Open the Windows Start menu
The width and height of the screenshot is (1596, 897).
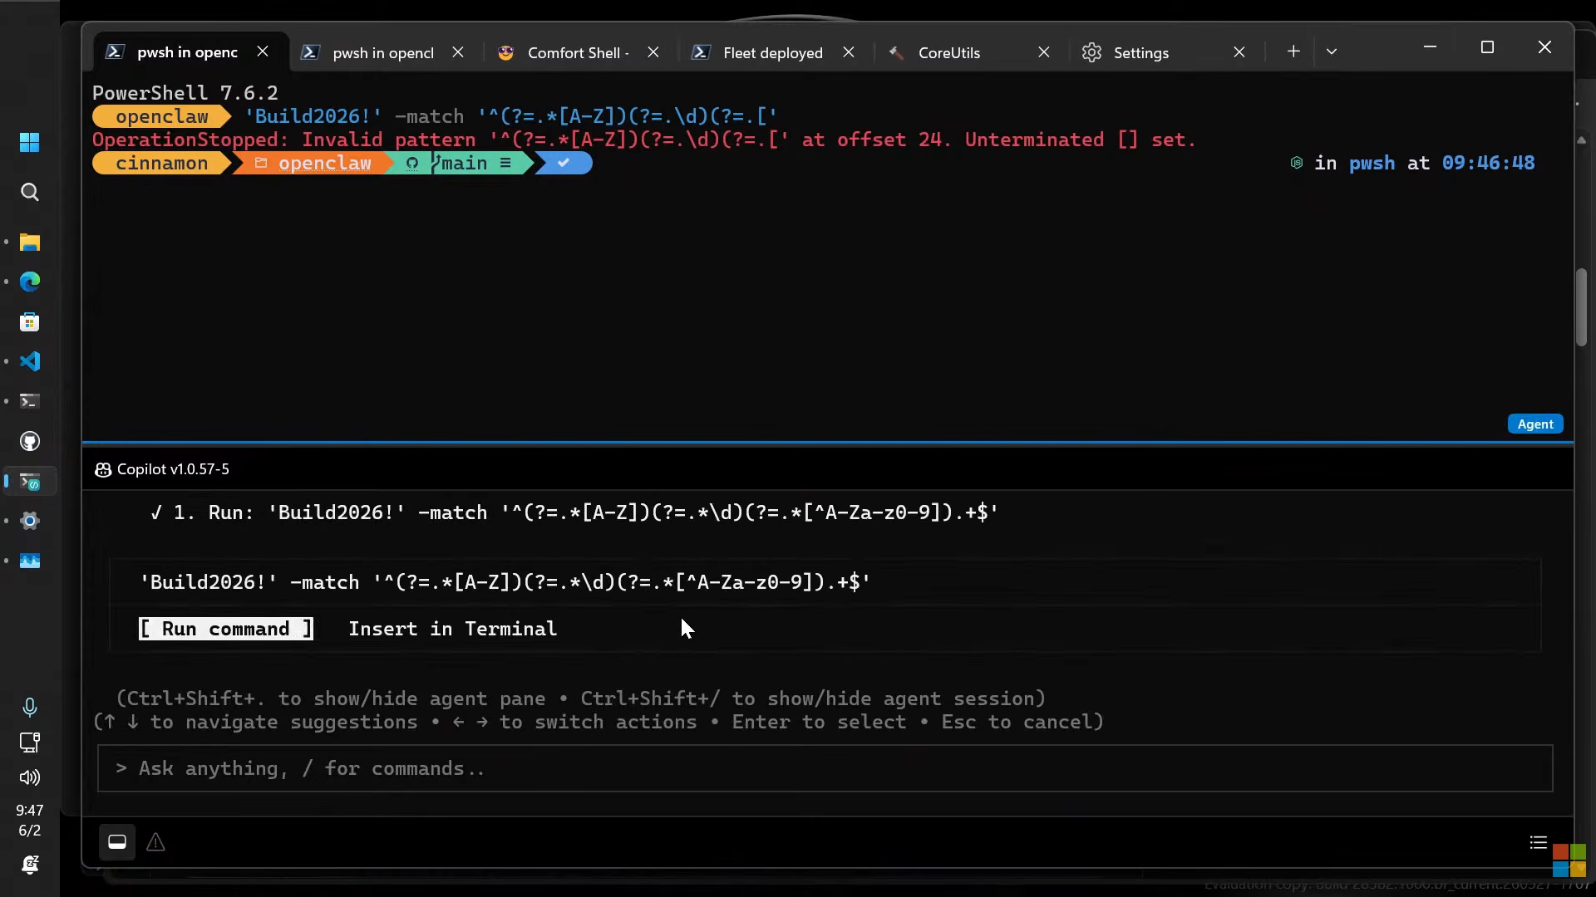(x=30, y=143)
